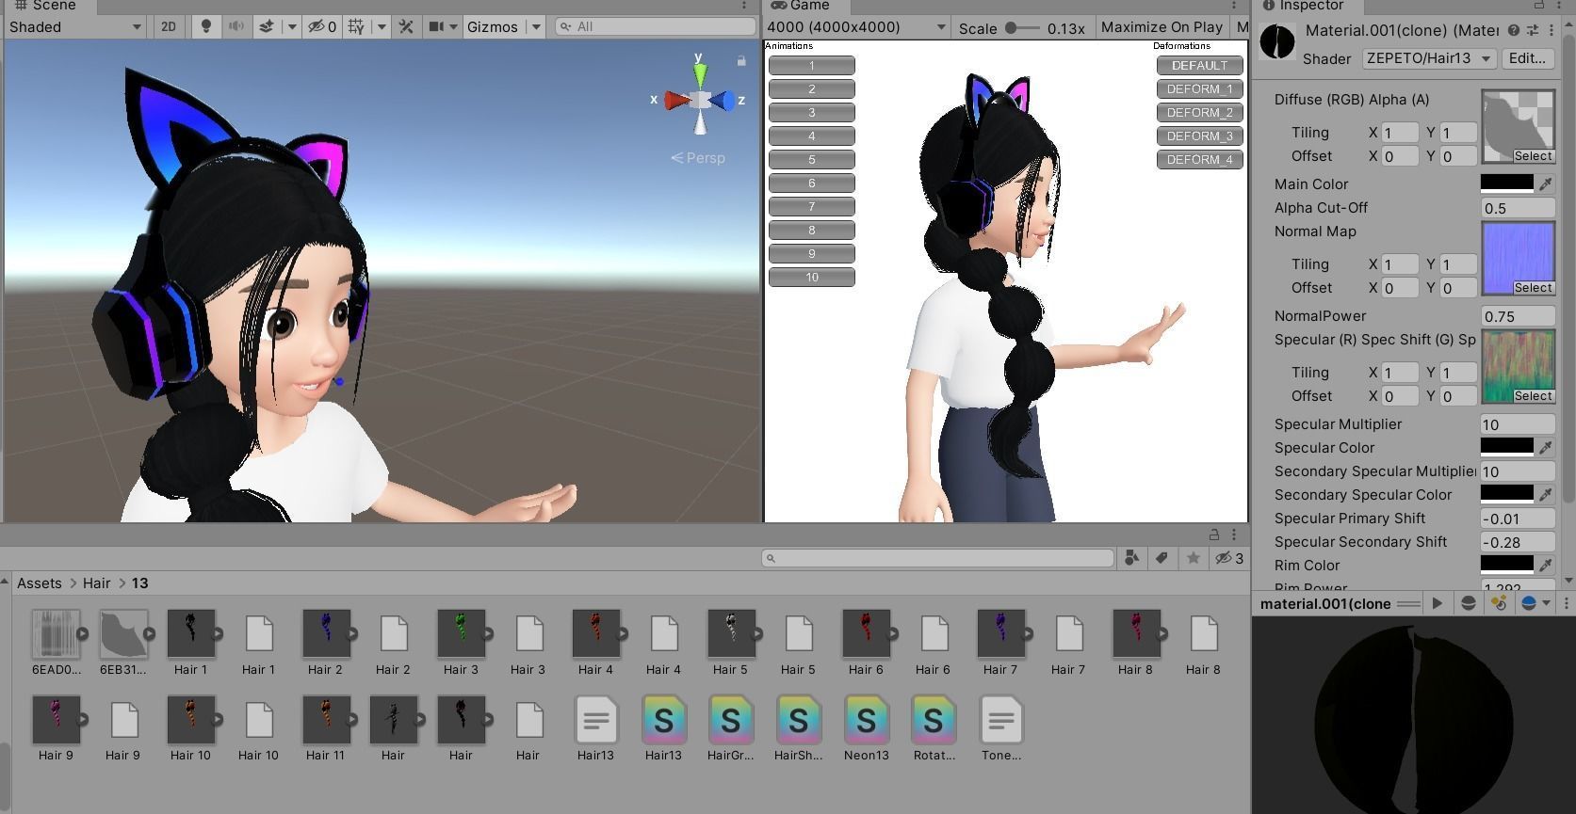Click animation button 5

(x=811, y=160)
